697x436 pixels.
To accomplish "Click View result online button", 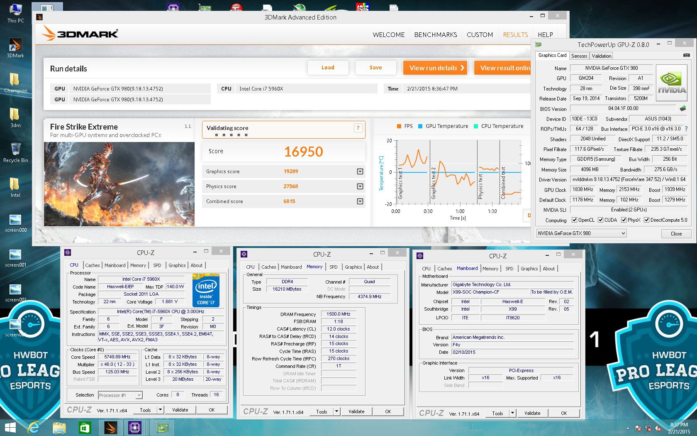I will pos(502,68).
